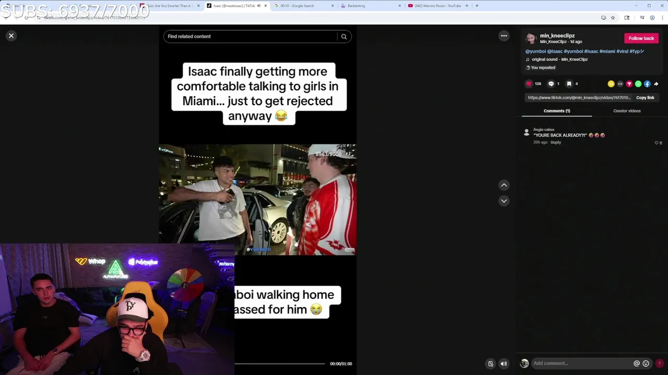Open more share options arrow
The image size is (668, 375).
[656, 84]
